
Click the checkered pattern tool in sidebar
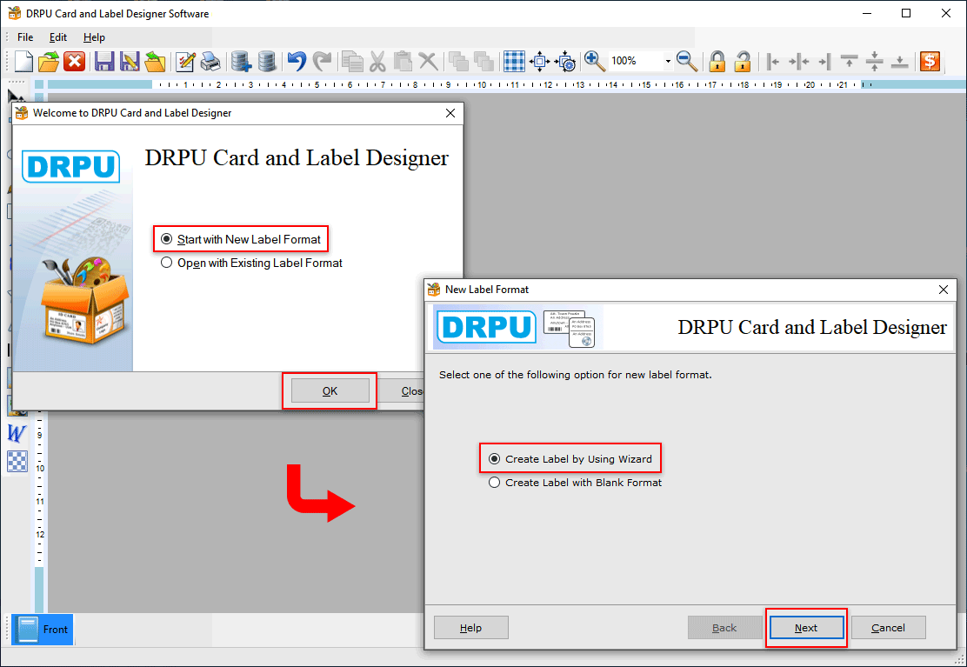[x=17, y=462]
